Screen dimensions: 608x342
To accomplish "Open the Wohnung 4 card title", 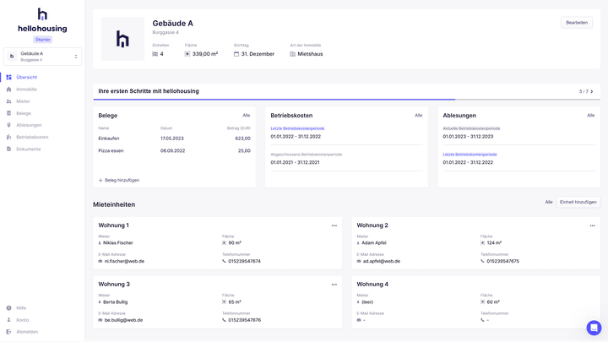I will click(372, 285).
